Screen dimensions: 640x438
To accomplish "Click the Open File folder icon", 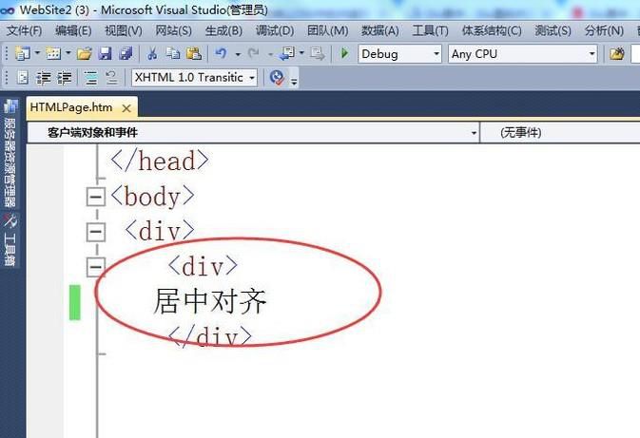I will coord(84,54).
